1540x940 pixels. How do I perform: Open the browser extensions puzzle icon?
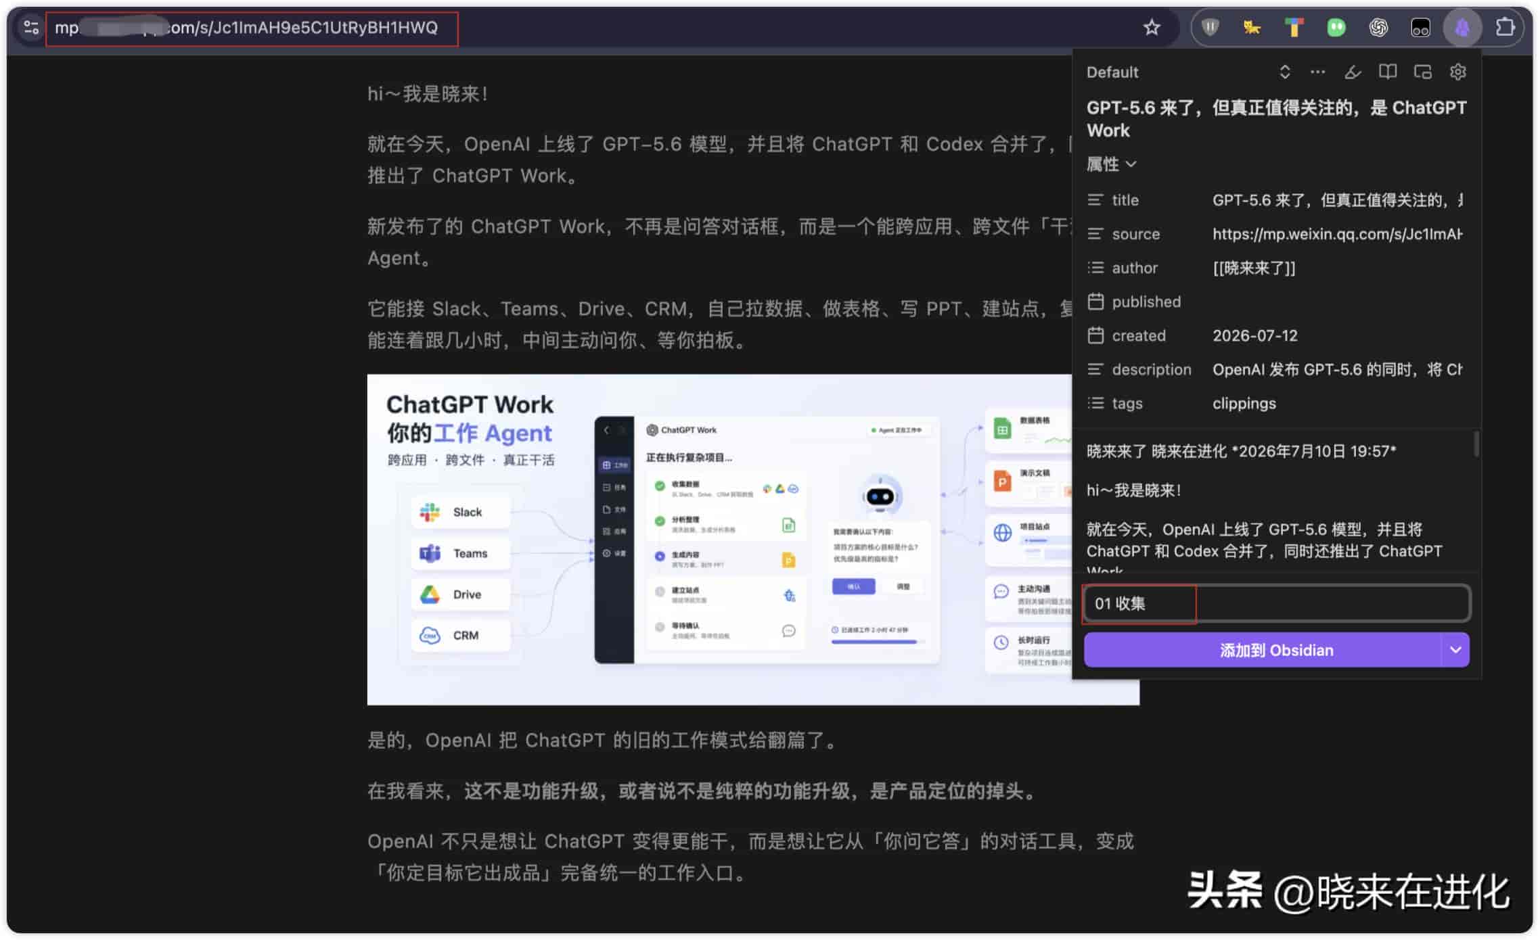point(1505,28)
